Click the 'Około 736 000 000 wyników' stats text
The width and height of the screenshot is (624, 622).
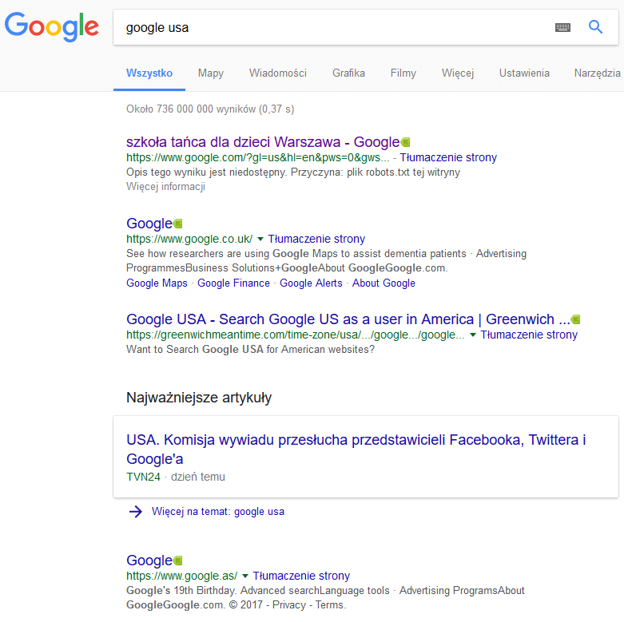210,109
